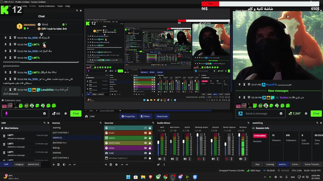
Task: Open the Help menu
Action: (x=68, y=6)
